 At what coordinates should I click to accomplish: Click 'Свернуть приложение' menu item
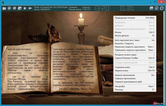click(x=135, y=79)
